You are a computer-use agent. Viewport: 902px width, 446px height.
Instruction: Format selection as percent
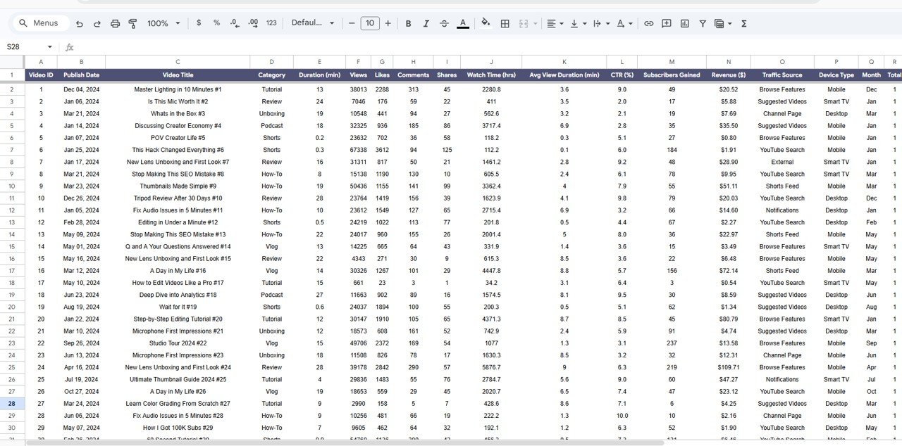pos(216,23)
